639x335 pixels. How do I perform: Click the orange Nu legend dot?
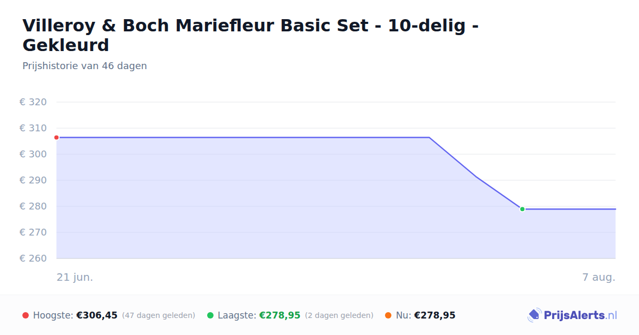[x=388, y=315]
